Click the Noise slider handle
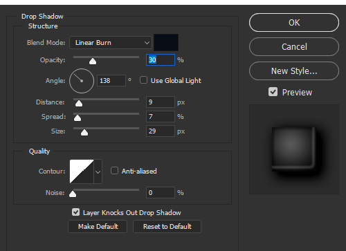 click(73, 194)
